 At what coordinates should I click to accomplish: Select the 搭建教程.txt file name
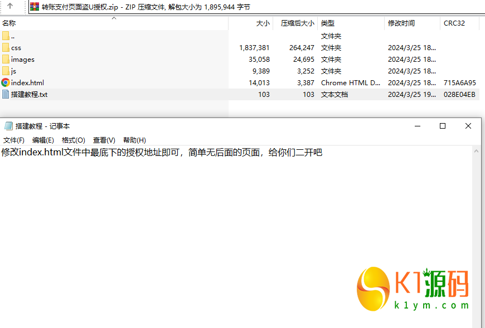point(30,95)
